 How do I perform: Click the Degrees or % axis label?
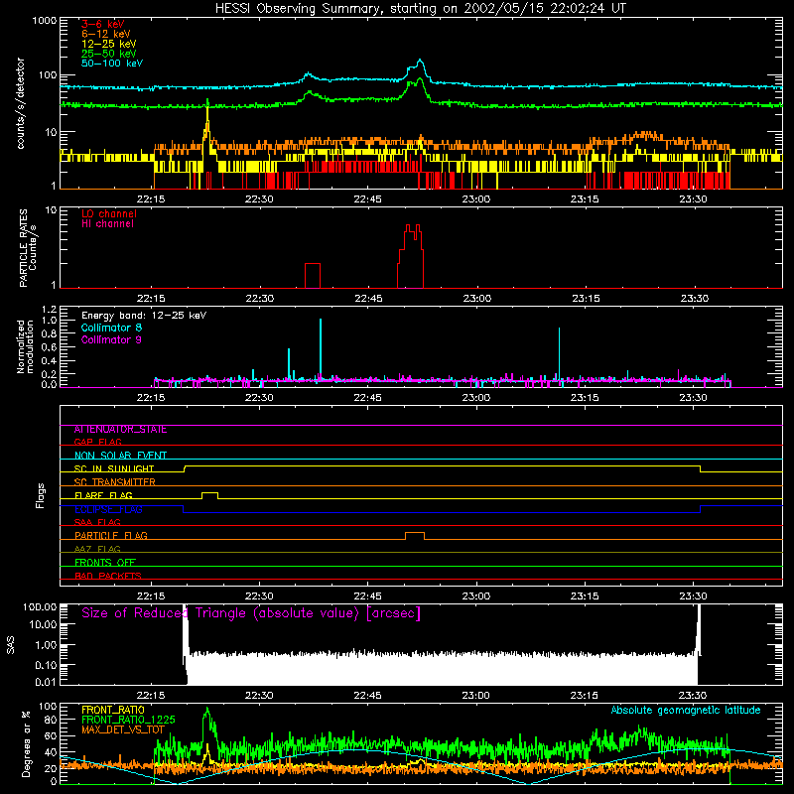[x=26, y=743]
